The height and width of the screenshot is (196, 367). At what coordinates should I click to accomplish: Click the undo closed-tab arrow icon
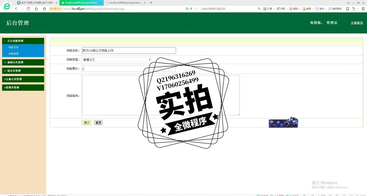tap(354, 8)
